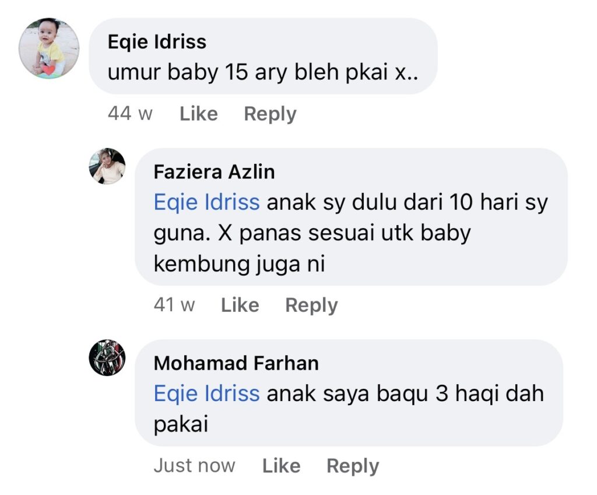The height and width of the screenshot is (495, 597).
Task: Click the Just now timestamp
Action: [x=194, y=466]
